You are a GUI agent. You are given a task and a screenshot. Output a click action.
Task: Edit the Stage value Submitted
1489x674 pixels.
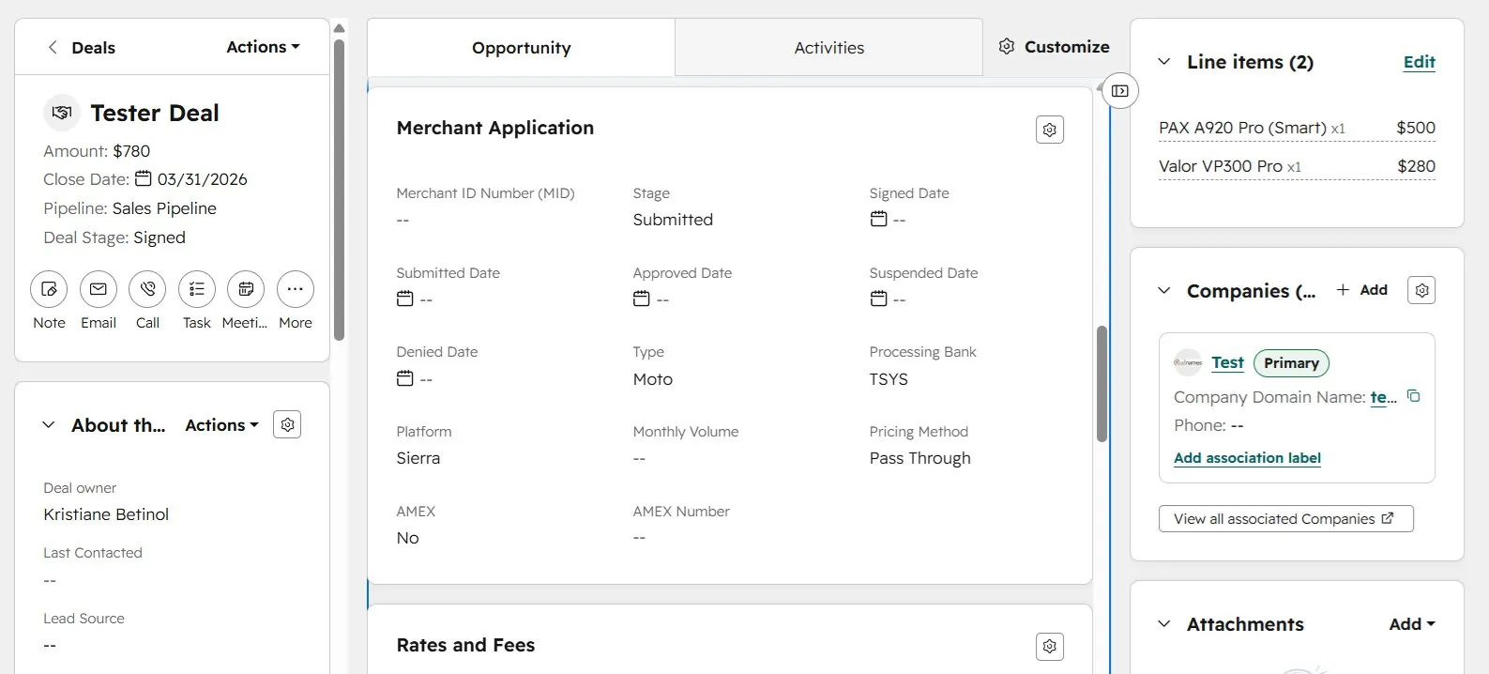[x=673, y=220]
